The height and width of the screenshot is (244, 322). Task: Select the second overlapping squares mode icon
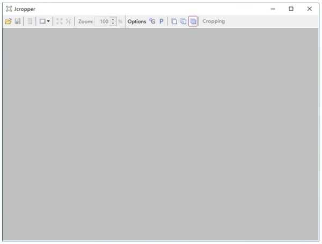coord(183,21)
